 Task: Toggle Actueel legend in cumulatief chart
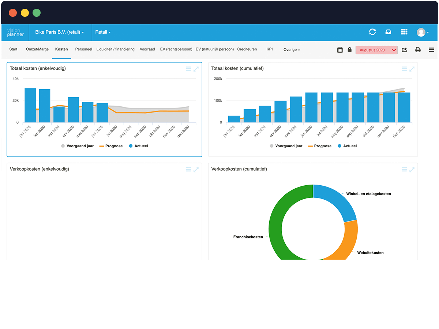[x=347, y=146]
